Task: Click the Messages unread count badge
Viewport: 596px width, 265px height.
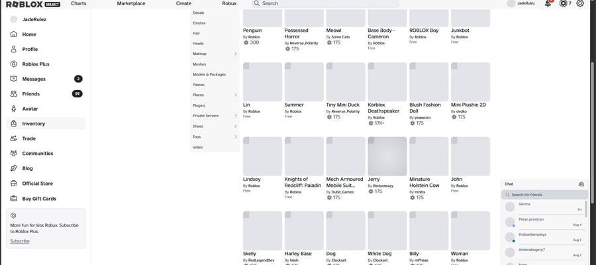Action: point(78,79)
